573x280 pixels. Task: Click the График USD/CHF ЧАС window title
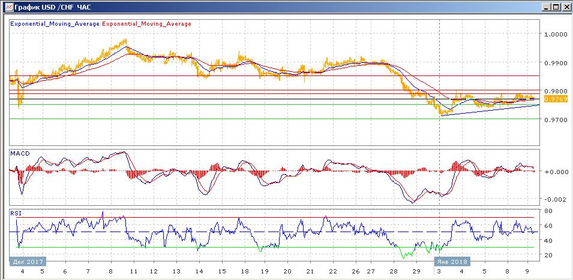tap(53, 7)
